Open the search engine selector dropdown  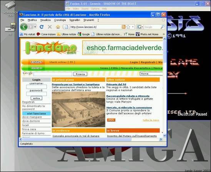coord(140,27)
